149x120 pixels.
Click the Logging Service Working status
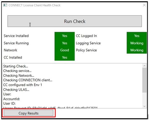point(137,43)
